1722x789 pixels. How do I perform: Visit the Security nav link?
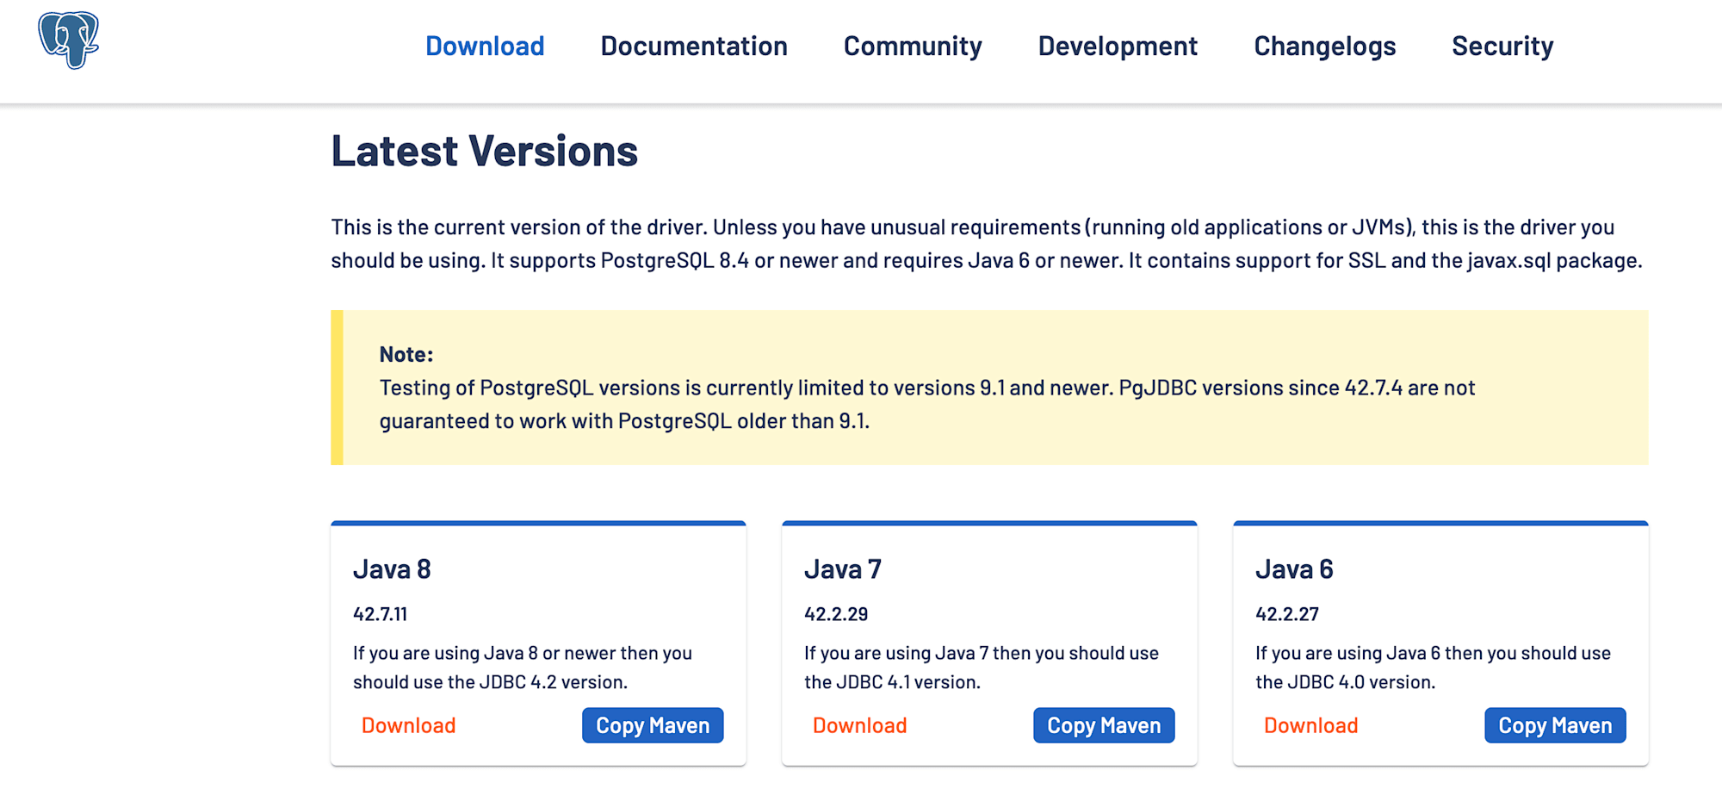1502,46
